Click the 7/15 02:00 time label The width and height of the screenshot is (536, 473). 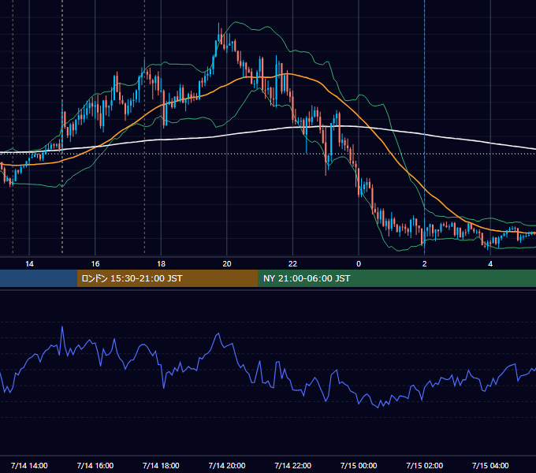(424, 465)
